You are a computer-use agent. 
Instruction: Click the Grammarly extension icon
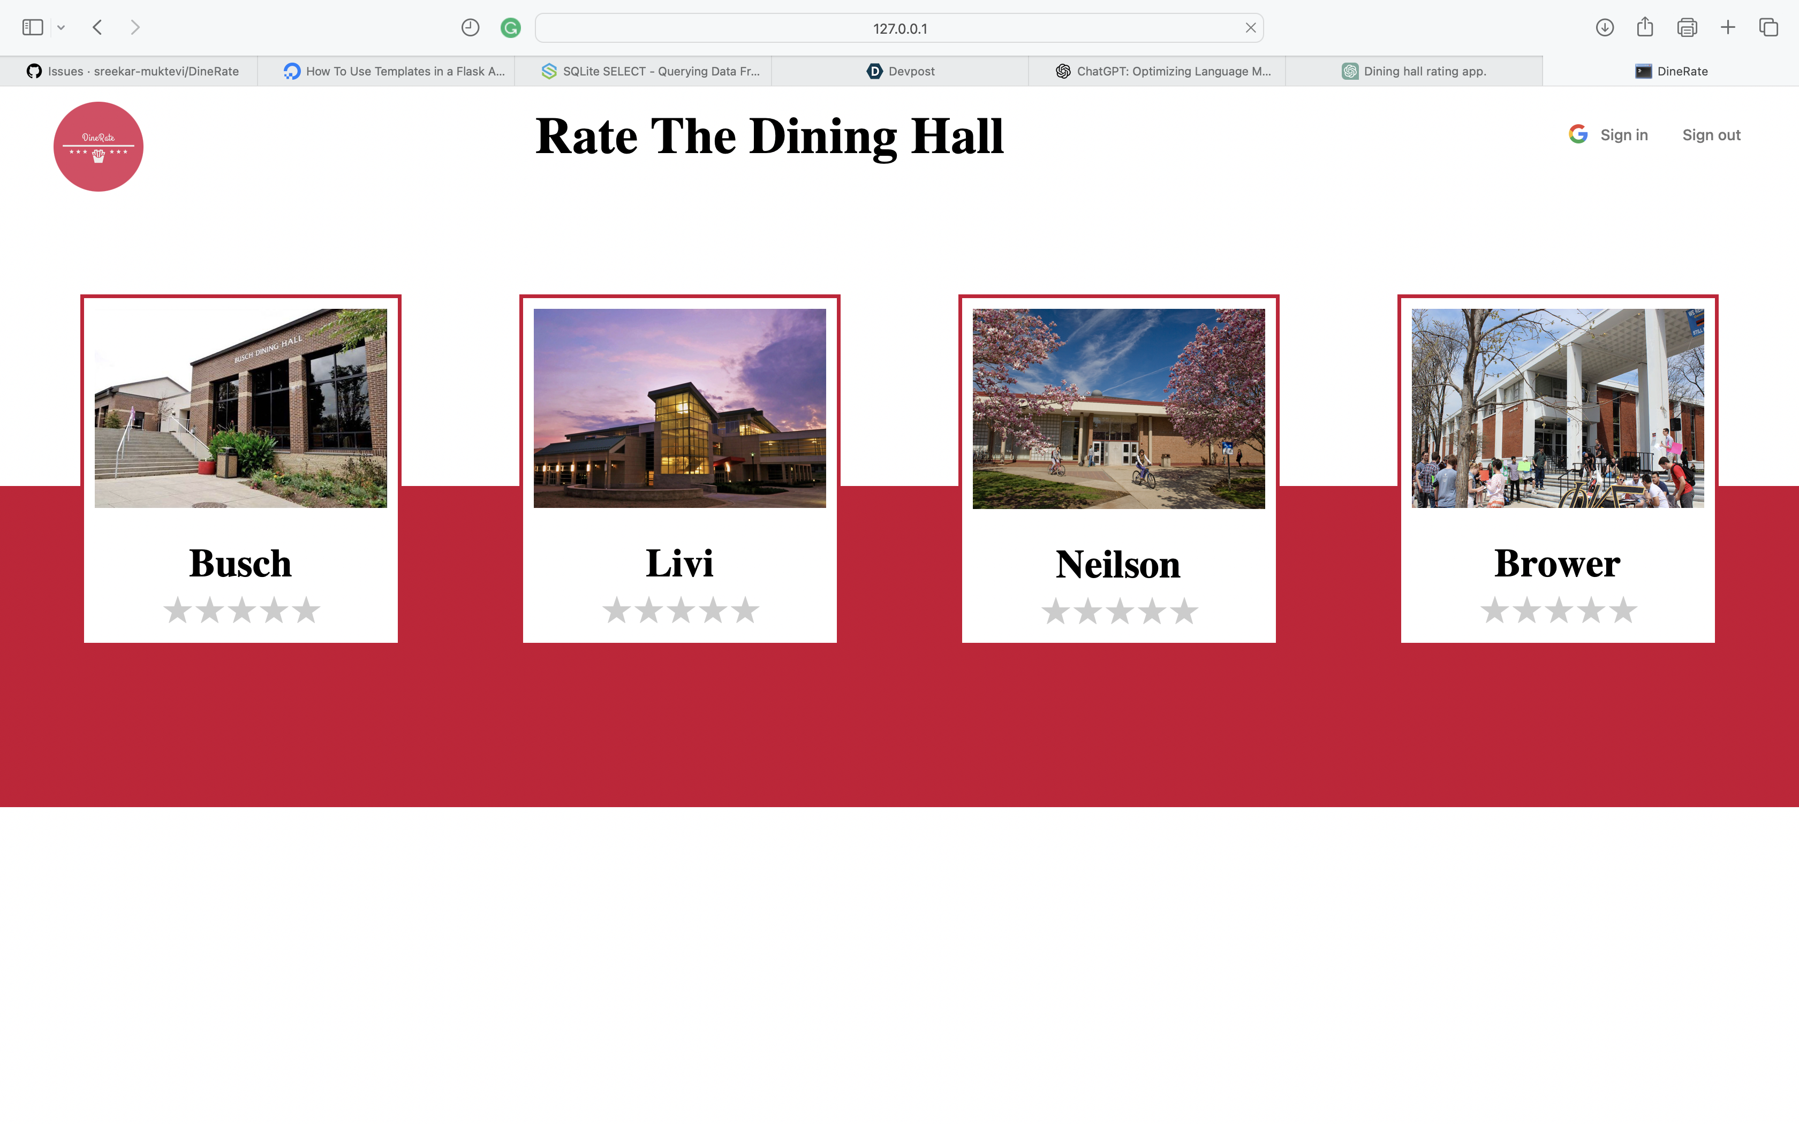click(x=510, y=28)
